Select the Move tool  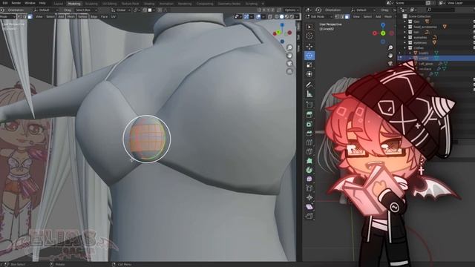309,46
